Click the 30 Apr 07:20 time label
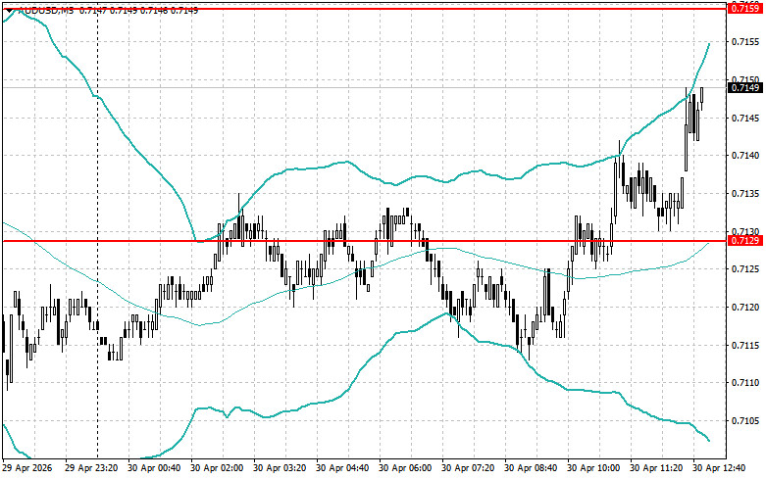This screenshot has width=766, height=479. 468,468
